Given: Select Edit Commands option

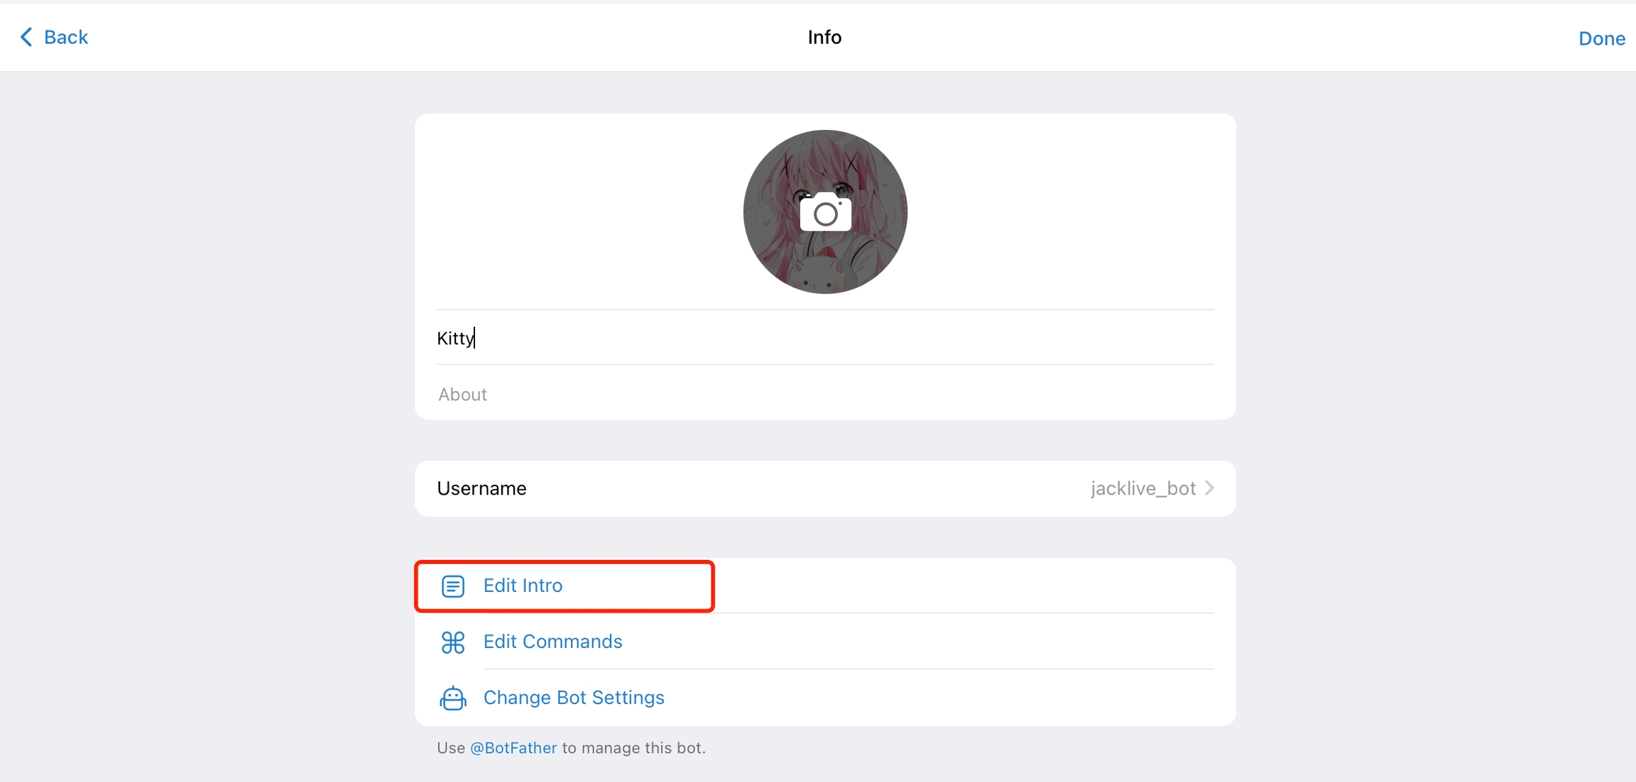Looking at the screenshot, I should (x=552, y=641).
